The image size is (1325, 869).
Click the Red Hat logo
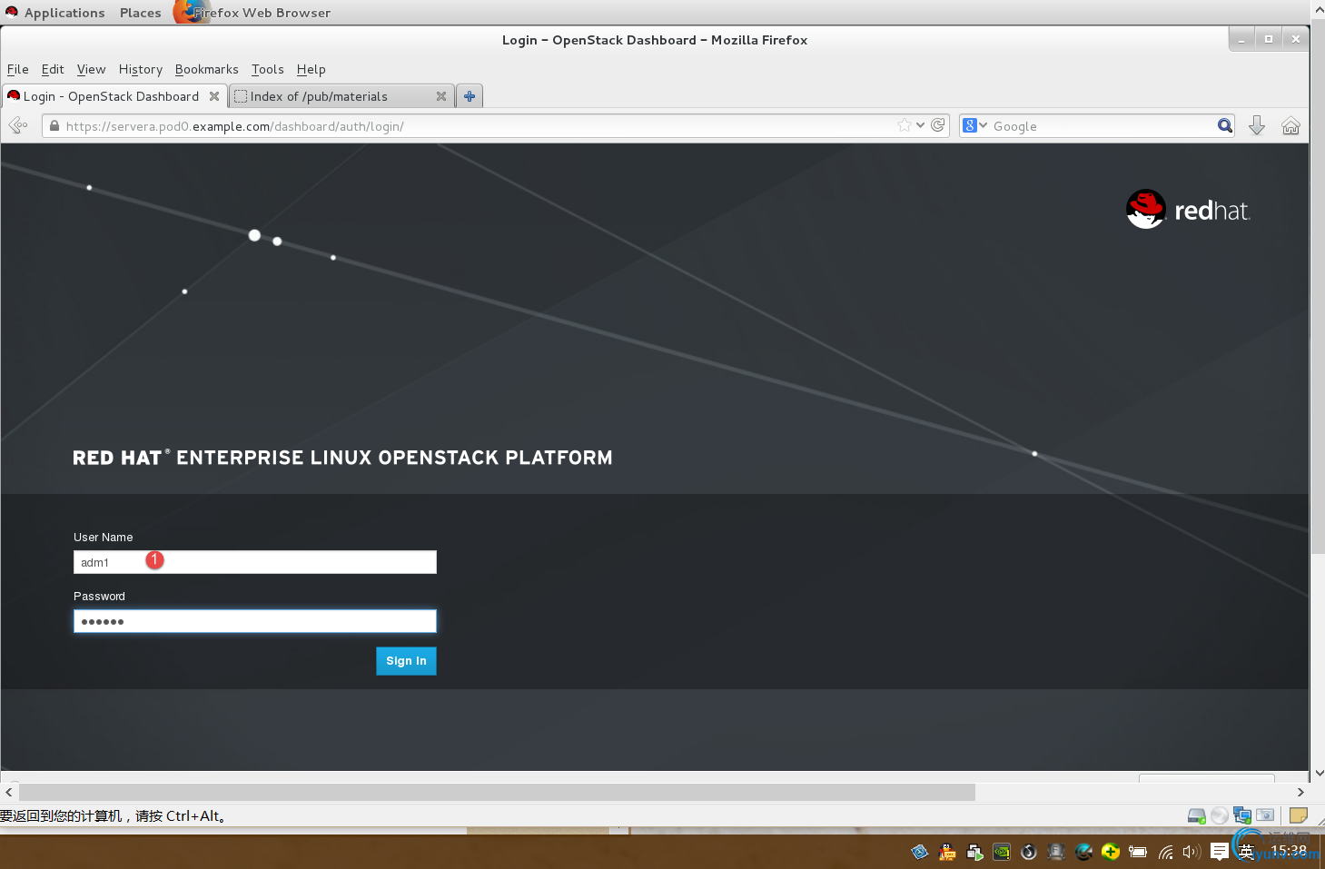[x=1188, y=210]
